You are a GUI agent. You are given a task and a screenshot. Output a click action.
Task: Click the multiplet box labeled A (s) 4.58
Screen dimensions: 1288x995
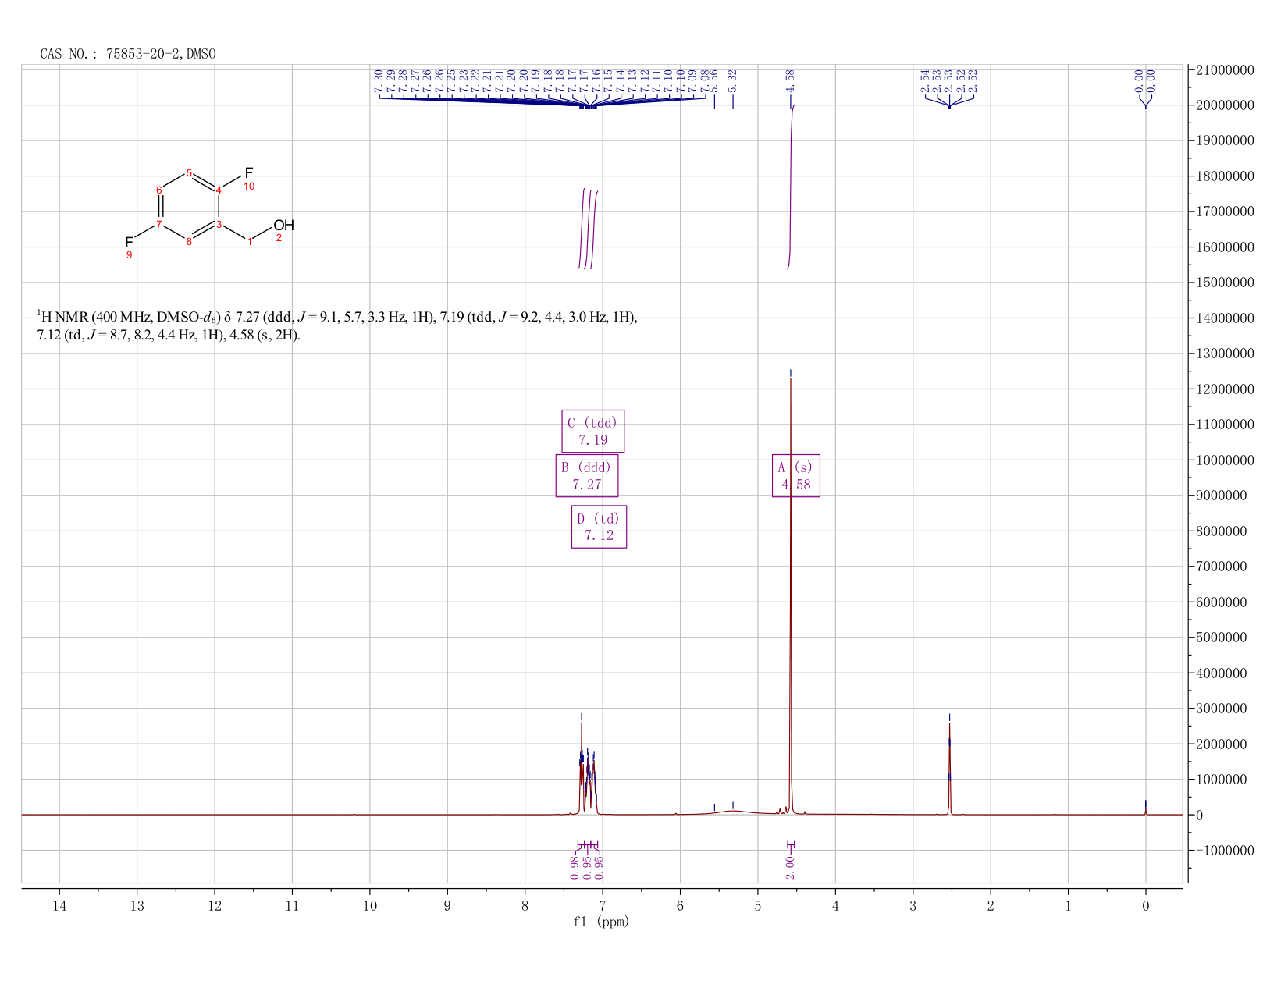tap(795, 475)
